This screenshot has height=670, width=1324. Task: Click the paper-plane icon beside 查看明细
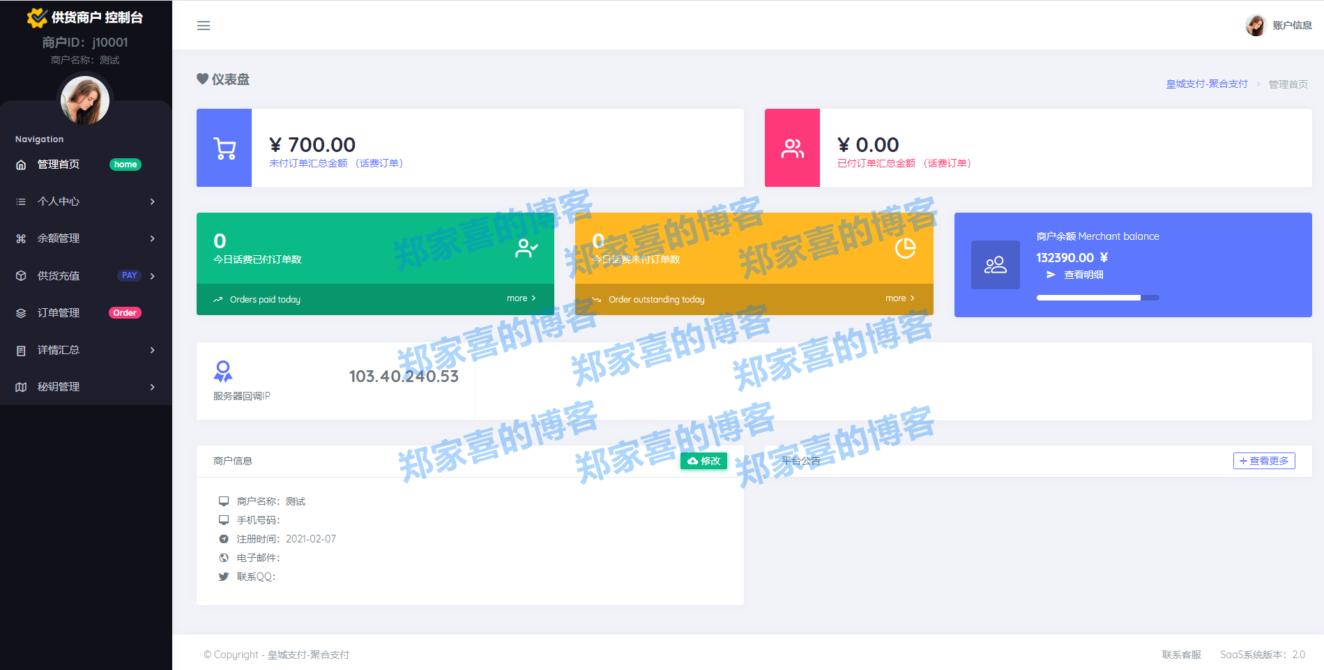1051,275
